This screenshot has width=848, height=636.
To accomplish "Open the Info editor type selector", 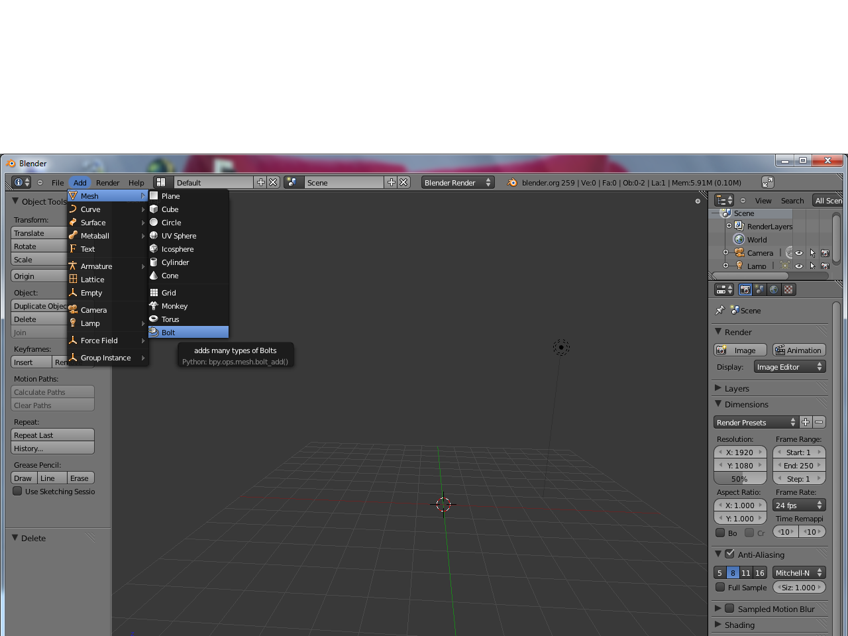I will 22,182.
